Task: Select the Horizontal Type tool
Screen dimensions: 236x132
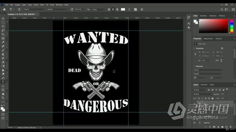Action: pos(3,82)
